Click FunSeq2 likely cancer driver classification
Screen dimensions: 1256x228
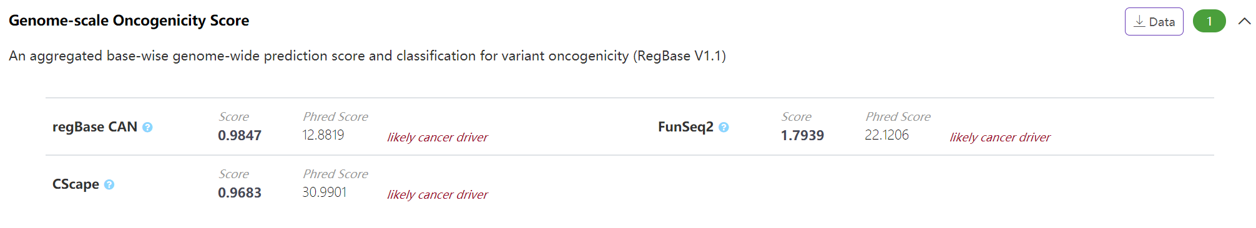pyautogui.click(x=1000, y=137)
